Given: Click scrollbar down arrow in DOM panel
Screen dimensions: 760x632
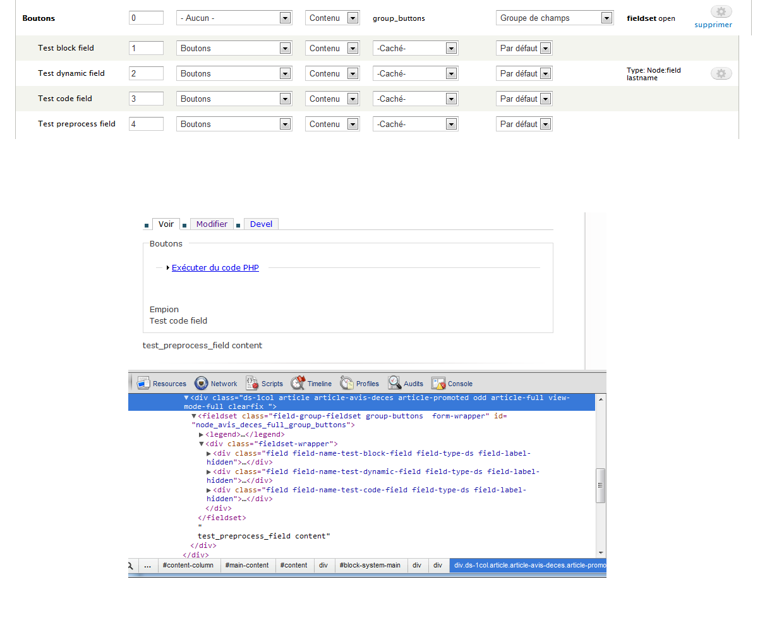Looking at the screenshot, I should tap(601, 552).
